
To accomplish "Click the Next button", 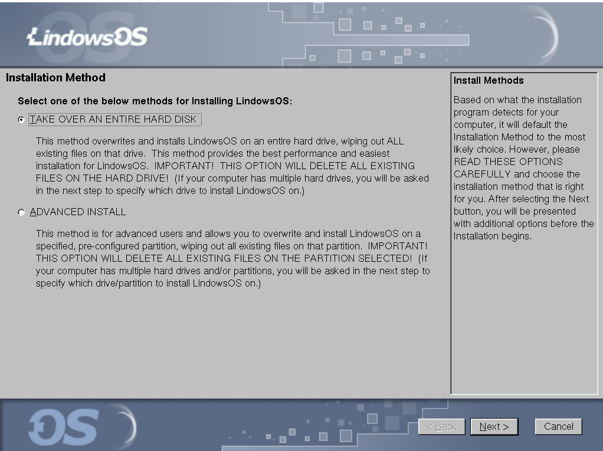I will 494,427.
